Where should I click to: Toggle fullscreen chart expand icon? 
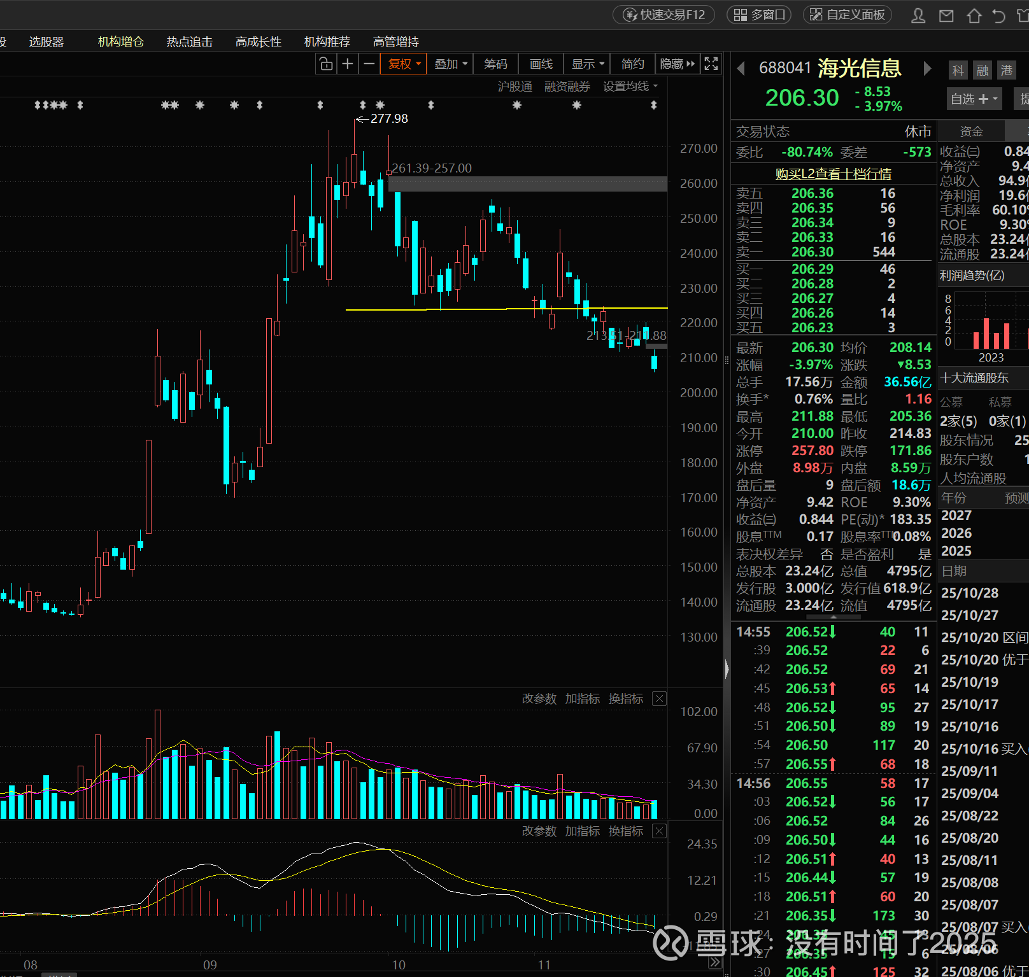(711, 64)
